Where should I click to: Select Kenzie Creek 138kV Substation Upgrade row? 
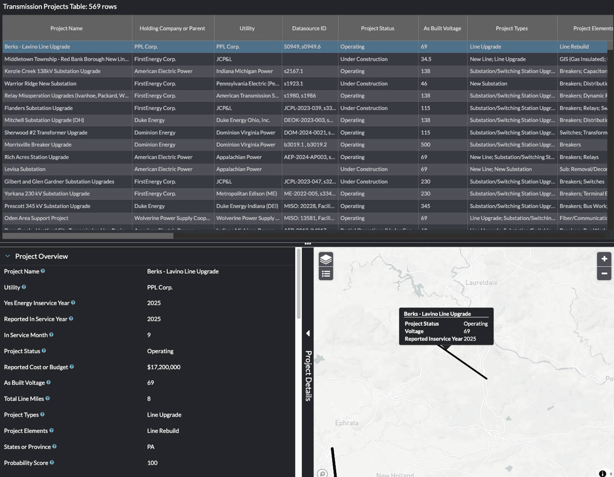point(305,71)
